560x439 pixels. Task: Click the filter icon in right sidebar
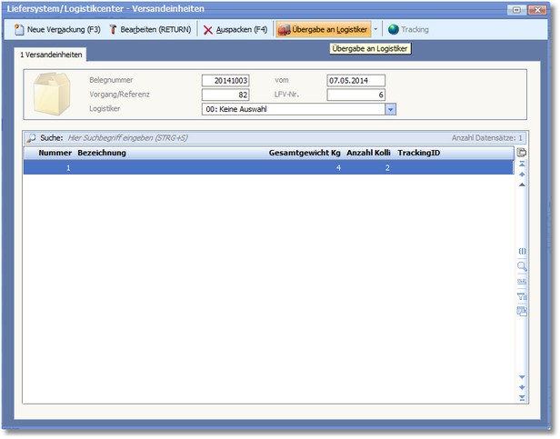[x=522, y=295]
